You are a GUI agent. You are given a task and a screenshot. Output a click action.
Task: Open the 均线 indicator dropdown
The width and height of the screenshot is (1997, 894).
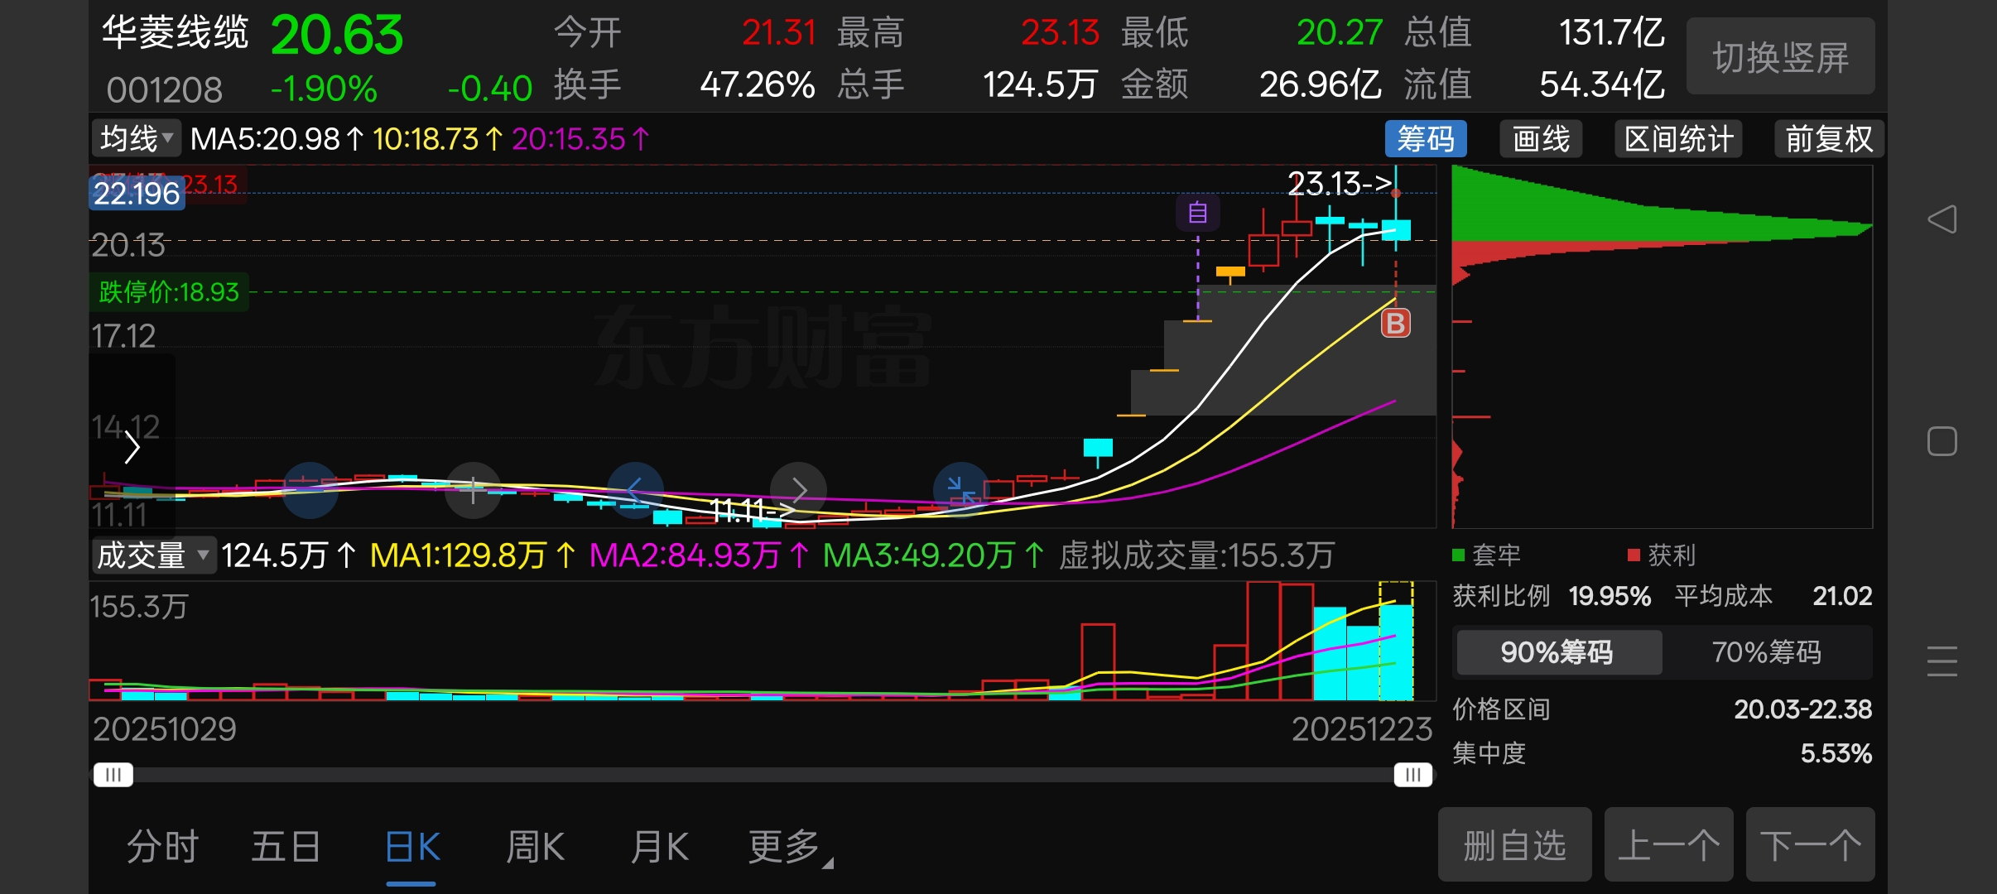[137, 139]
